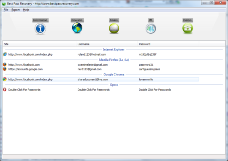228x161 pixels.
Task: Select username roland123@hotmail.com
Action: point(92,54)
